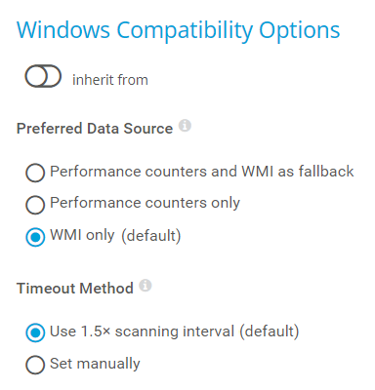
Task: Select Performance counters and WMI as fallback radio
Action: (35, 173)
